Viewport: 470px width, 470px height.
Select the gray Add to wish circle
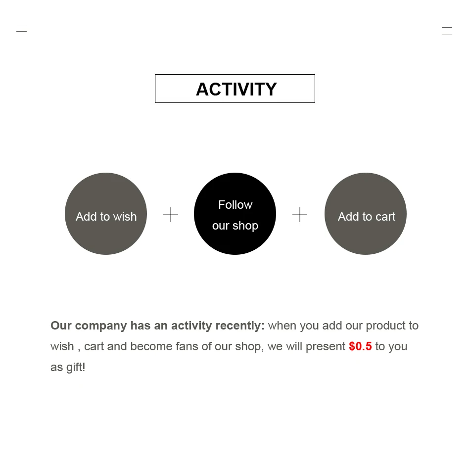click(106, 214)
